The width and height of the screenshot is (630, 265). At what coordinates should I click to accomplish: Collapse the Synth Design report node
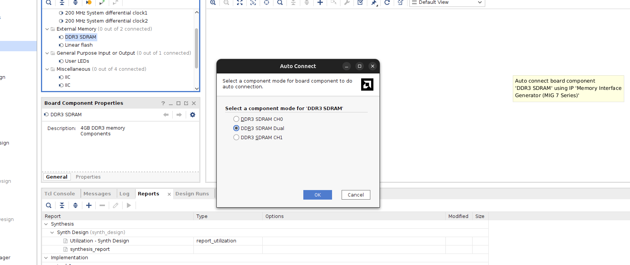(52, 232)
